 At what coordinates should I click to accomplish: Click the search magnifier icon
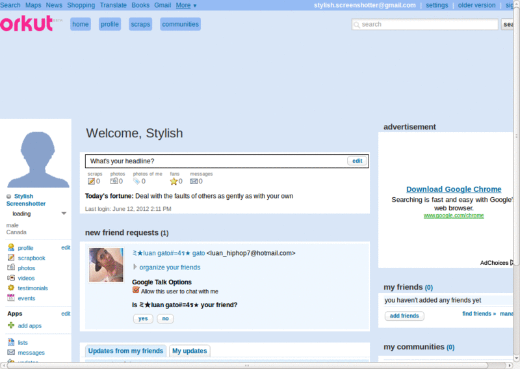356,25
